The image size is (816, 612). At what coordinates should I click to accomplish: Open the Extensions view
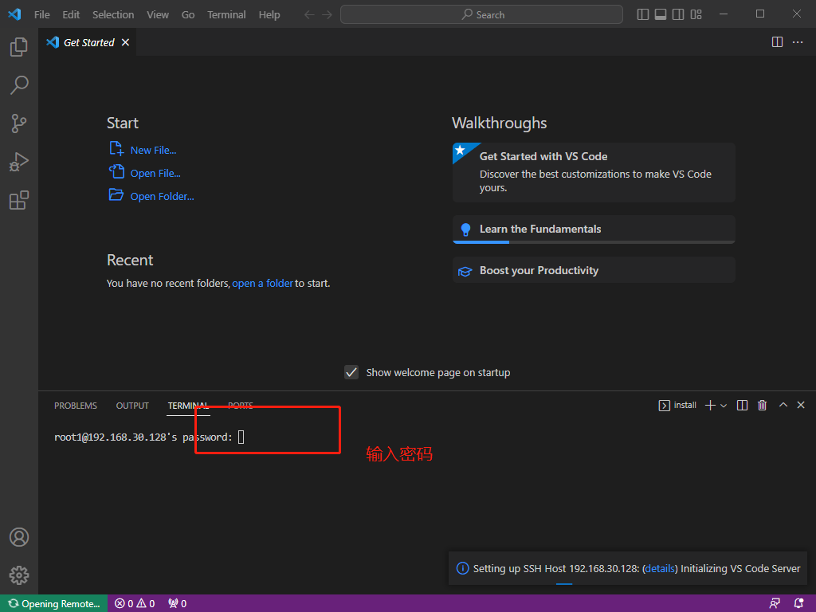pyautogui.click(x=19, y=200)
